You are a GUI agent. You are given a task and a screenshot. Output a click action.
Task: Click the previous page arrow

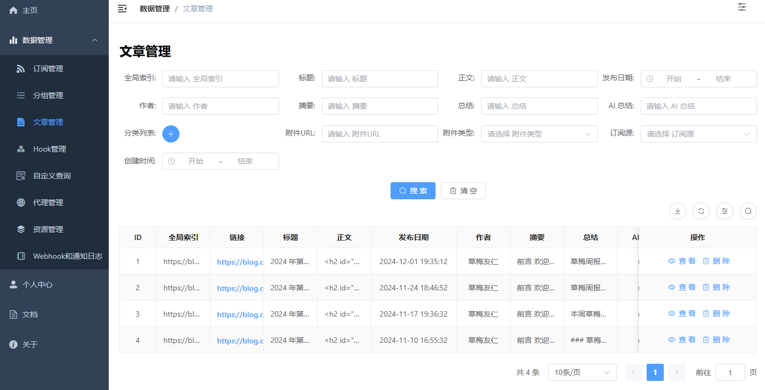(x=634, y=372)
